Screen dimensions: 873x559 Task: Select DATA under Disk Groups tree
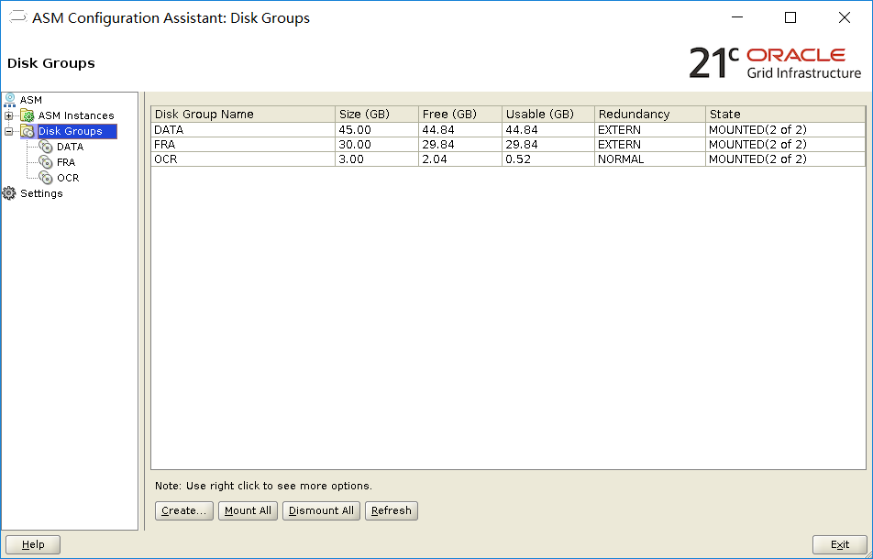click(x=70, y=147)
